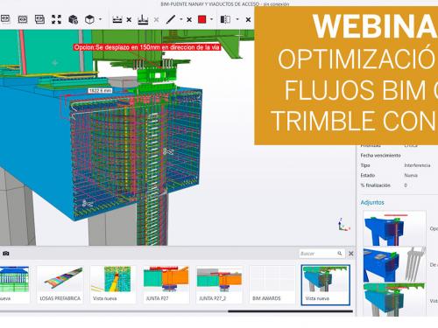Select the line markup pencil tool

171,19
